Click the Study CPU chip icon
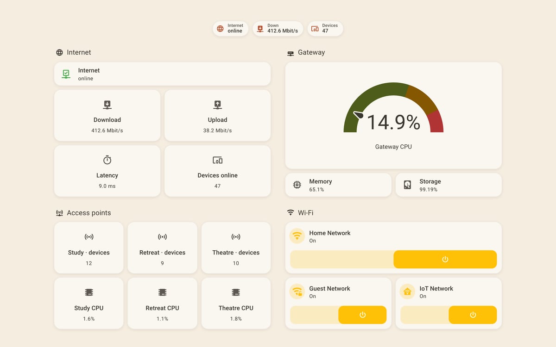Screen dimensions: 556x347 coord(89,292)
